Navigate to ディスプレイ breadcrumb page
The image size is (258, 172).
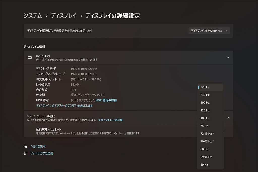pos(63,16)
